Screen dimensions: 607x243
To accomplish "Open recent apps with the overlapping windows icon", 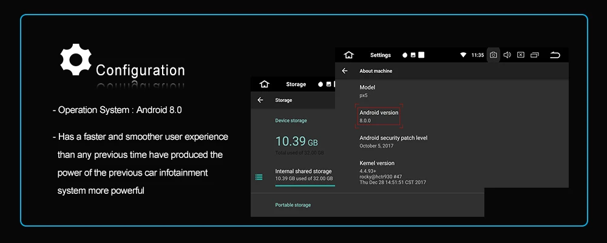I will 535,55.
